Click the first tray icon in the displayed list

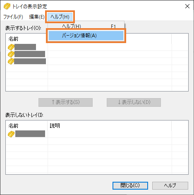pos(11,47)
